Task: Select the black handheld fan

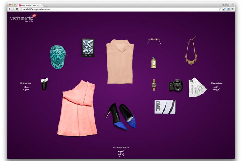Action: click(44, 84)
